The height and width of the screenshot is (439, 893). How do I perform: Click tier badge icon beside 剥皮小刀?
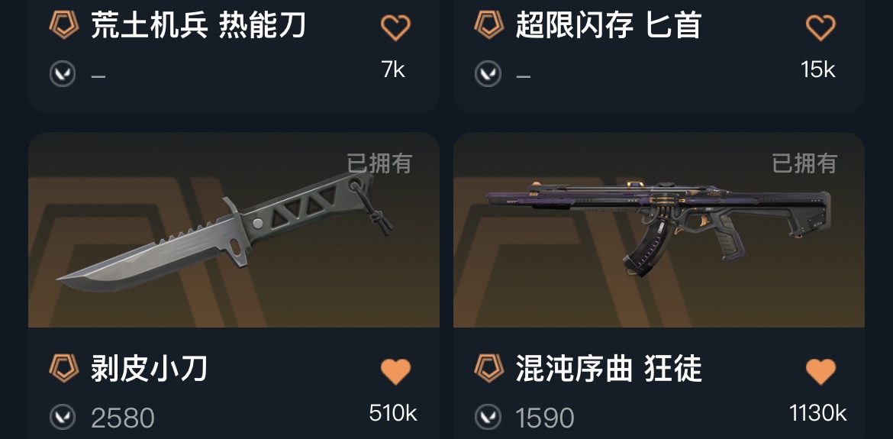(x=64, y=369)
